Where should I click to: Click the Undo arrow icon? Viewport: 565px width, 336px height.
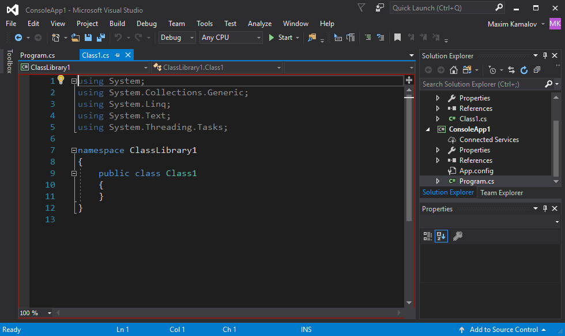coord(118,37)
